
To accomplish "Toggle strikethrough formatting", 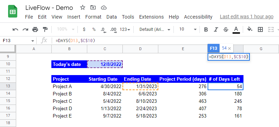I will tap(226, 29).
